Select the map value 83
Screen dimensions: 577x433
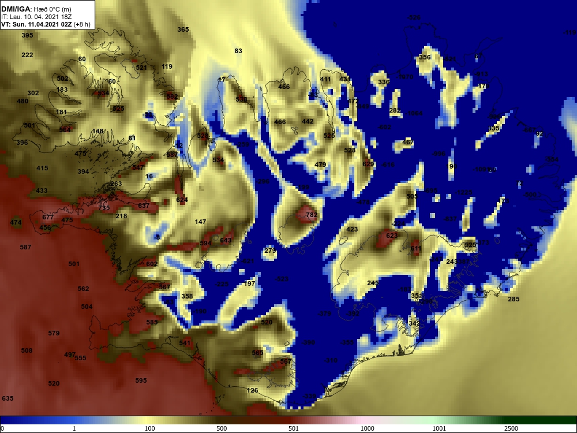coord(238,51)
